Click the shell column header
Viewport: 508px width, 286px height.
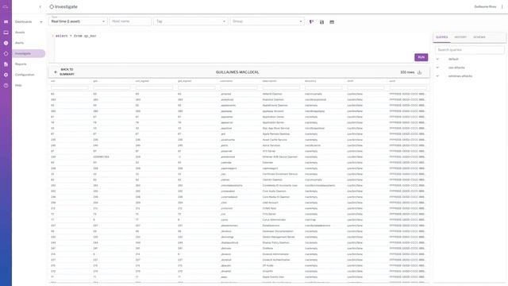(x=350, y=81)
